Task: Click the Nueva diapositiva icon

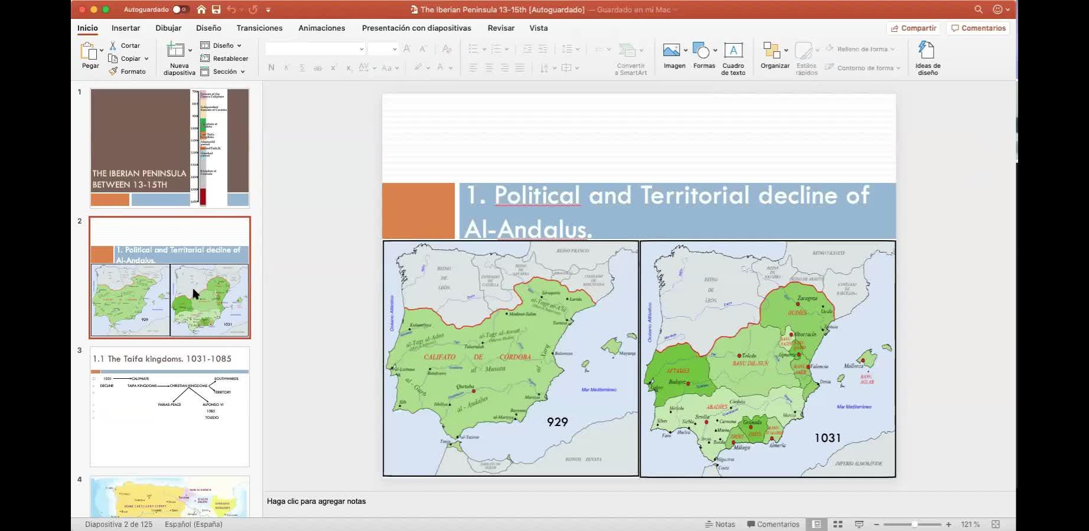Action: coord(175,51)
